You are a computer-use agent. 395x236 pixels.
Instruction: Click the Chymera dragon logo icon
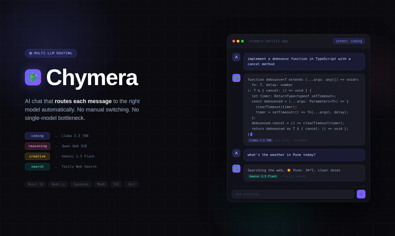coord(33,77)
